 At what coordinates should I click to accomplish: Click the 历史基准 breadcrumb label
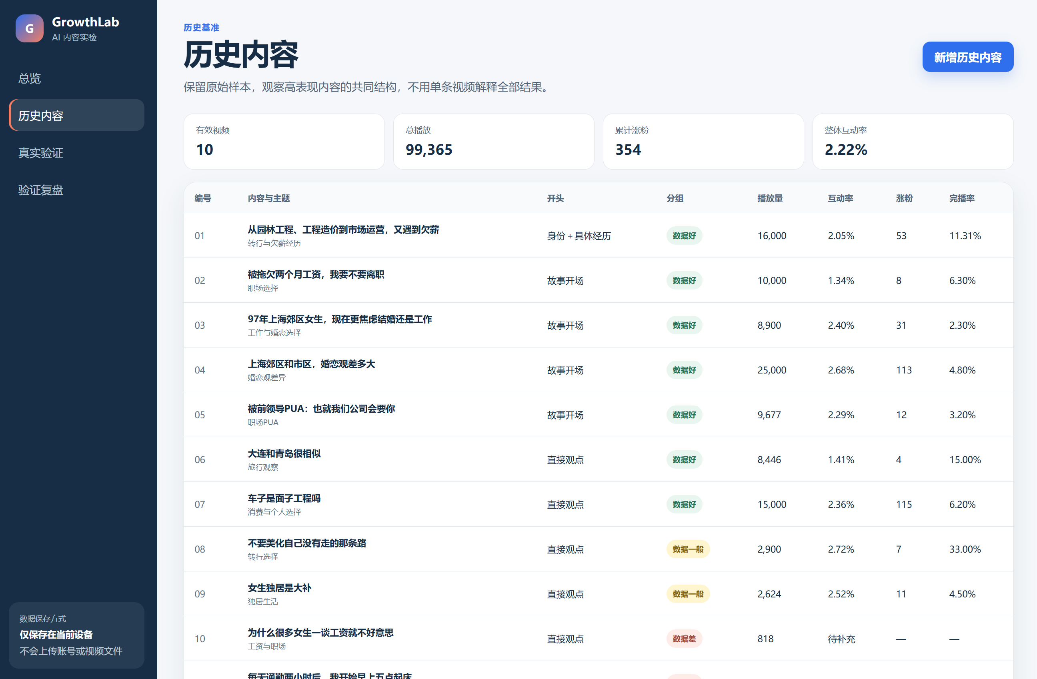click(x=201, y=28)
